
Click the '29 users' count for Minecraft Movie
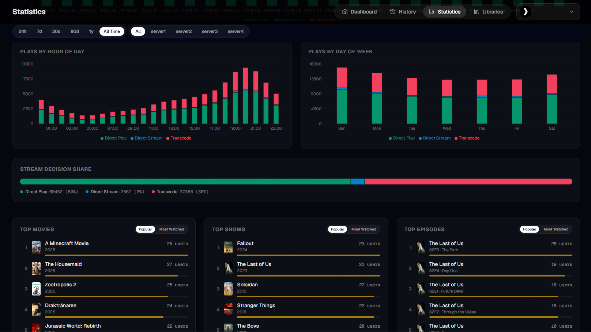tap(177, 244)
